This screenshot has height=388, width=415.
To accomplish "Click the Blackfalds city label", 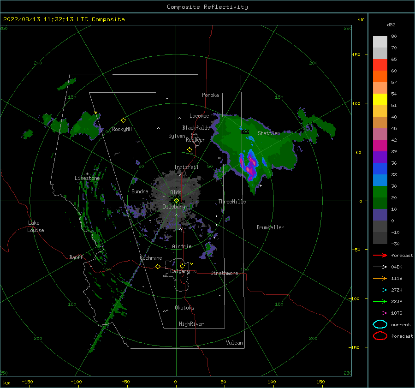I will click(196, 128).
